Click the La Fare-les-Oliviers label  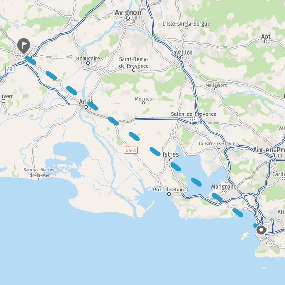pyautogui.click(x=219, y=143)
